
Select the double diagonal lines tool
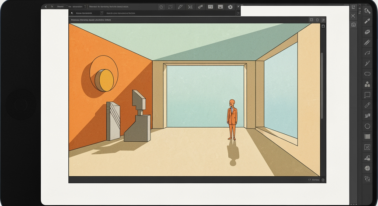click(x=367, y=42)
